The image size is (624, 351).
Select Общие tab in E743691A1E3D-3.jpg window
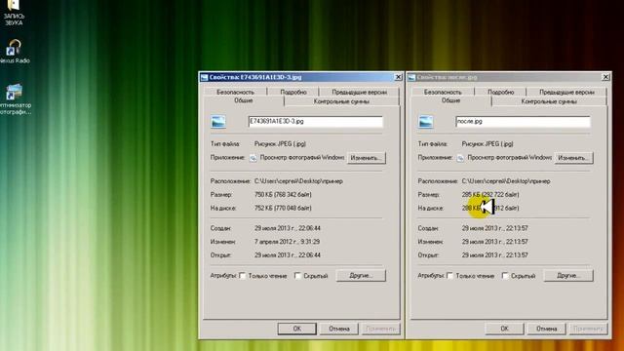pos(244,100)
